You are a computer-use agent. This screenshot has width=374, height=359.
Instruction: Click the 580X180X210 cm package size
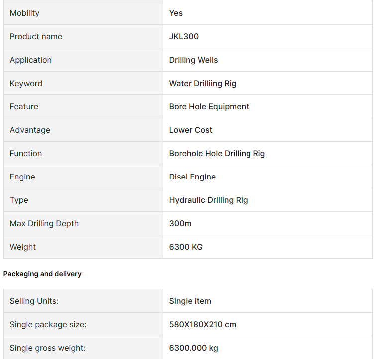coord(203,324)
